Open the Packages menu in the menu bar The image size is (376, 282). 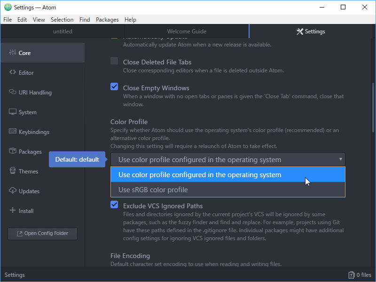coord(107,20)
